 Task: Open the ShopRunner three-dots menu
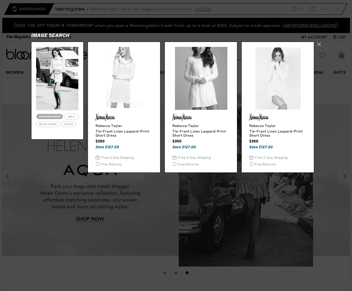pos(325,9)
